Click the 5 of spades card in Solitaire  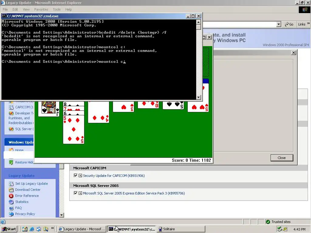[173, 105]
